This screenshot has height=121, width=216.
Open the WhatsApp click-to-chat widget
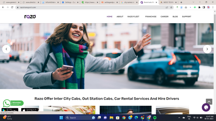13,103
